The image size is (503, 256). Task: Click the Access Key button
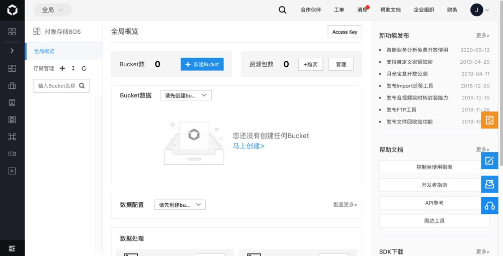[x=345, y=32]
